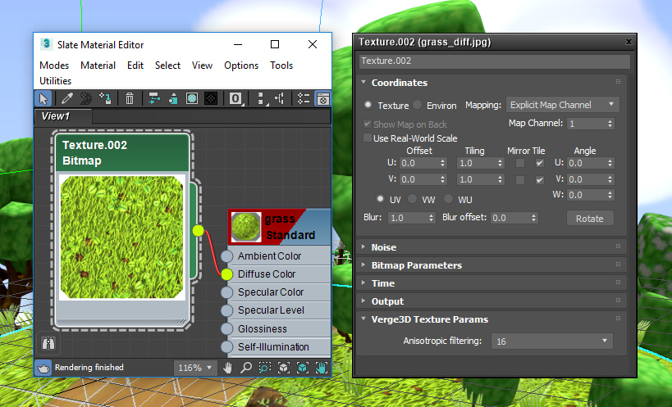
Task: Open the Modes menu
Action: point(54,66)
